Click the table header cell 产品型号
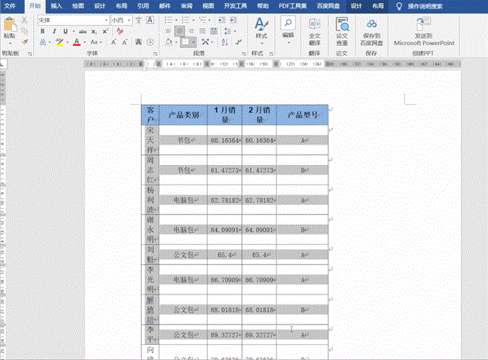488x360 pixels. click(302, 115)
